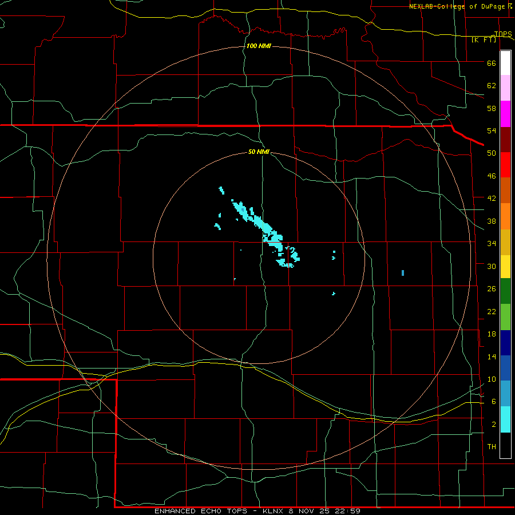
Task: Click the small cyan echo at top of band
Action: [221, 191]
